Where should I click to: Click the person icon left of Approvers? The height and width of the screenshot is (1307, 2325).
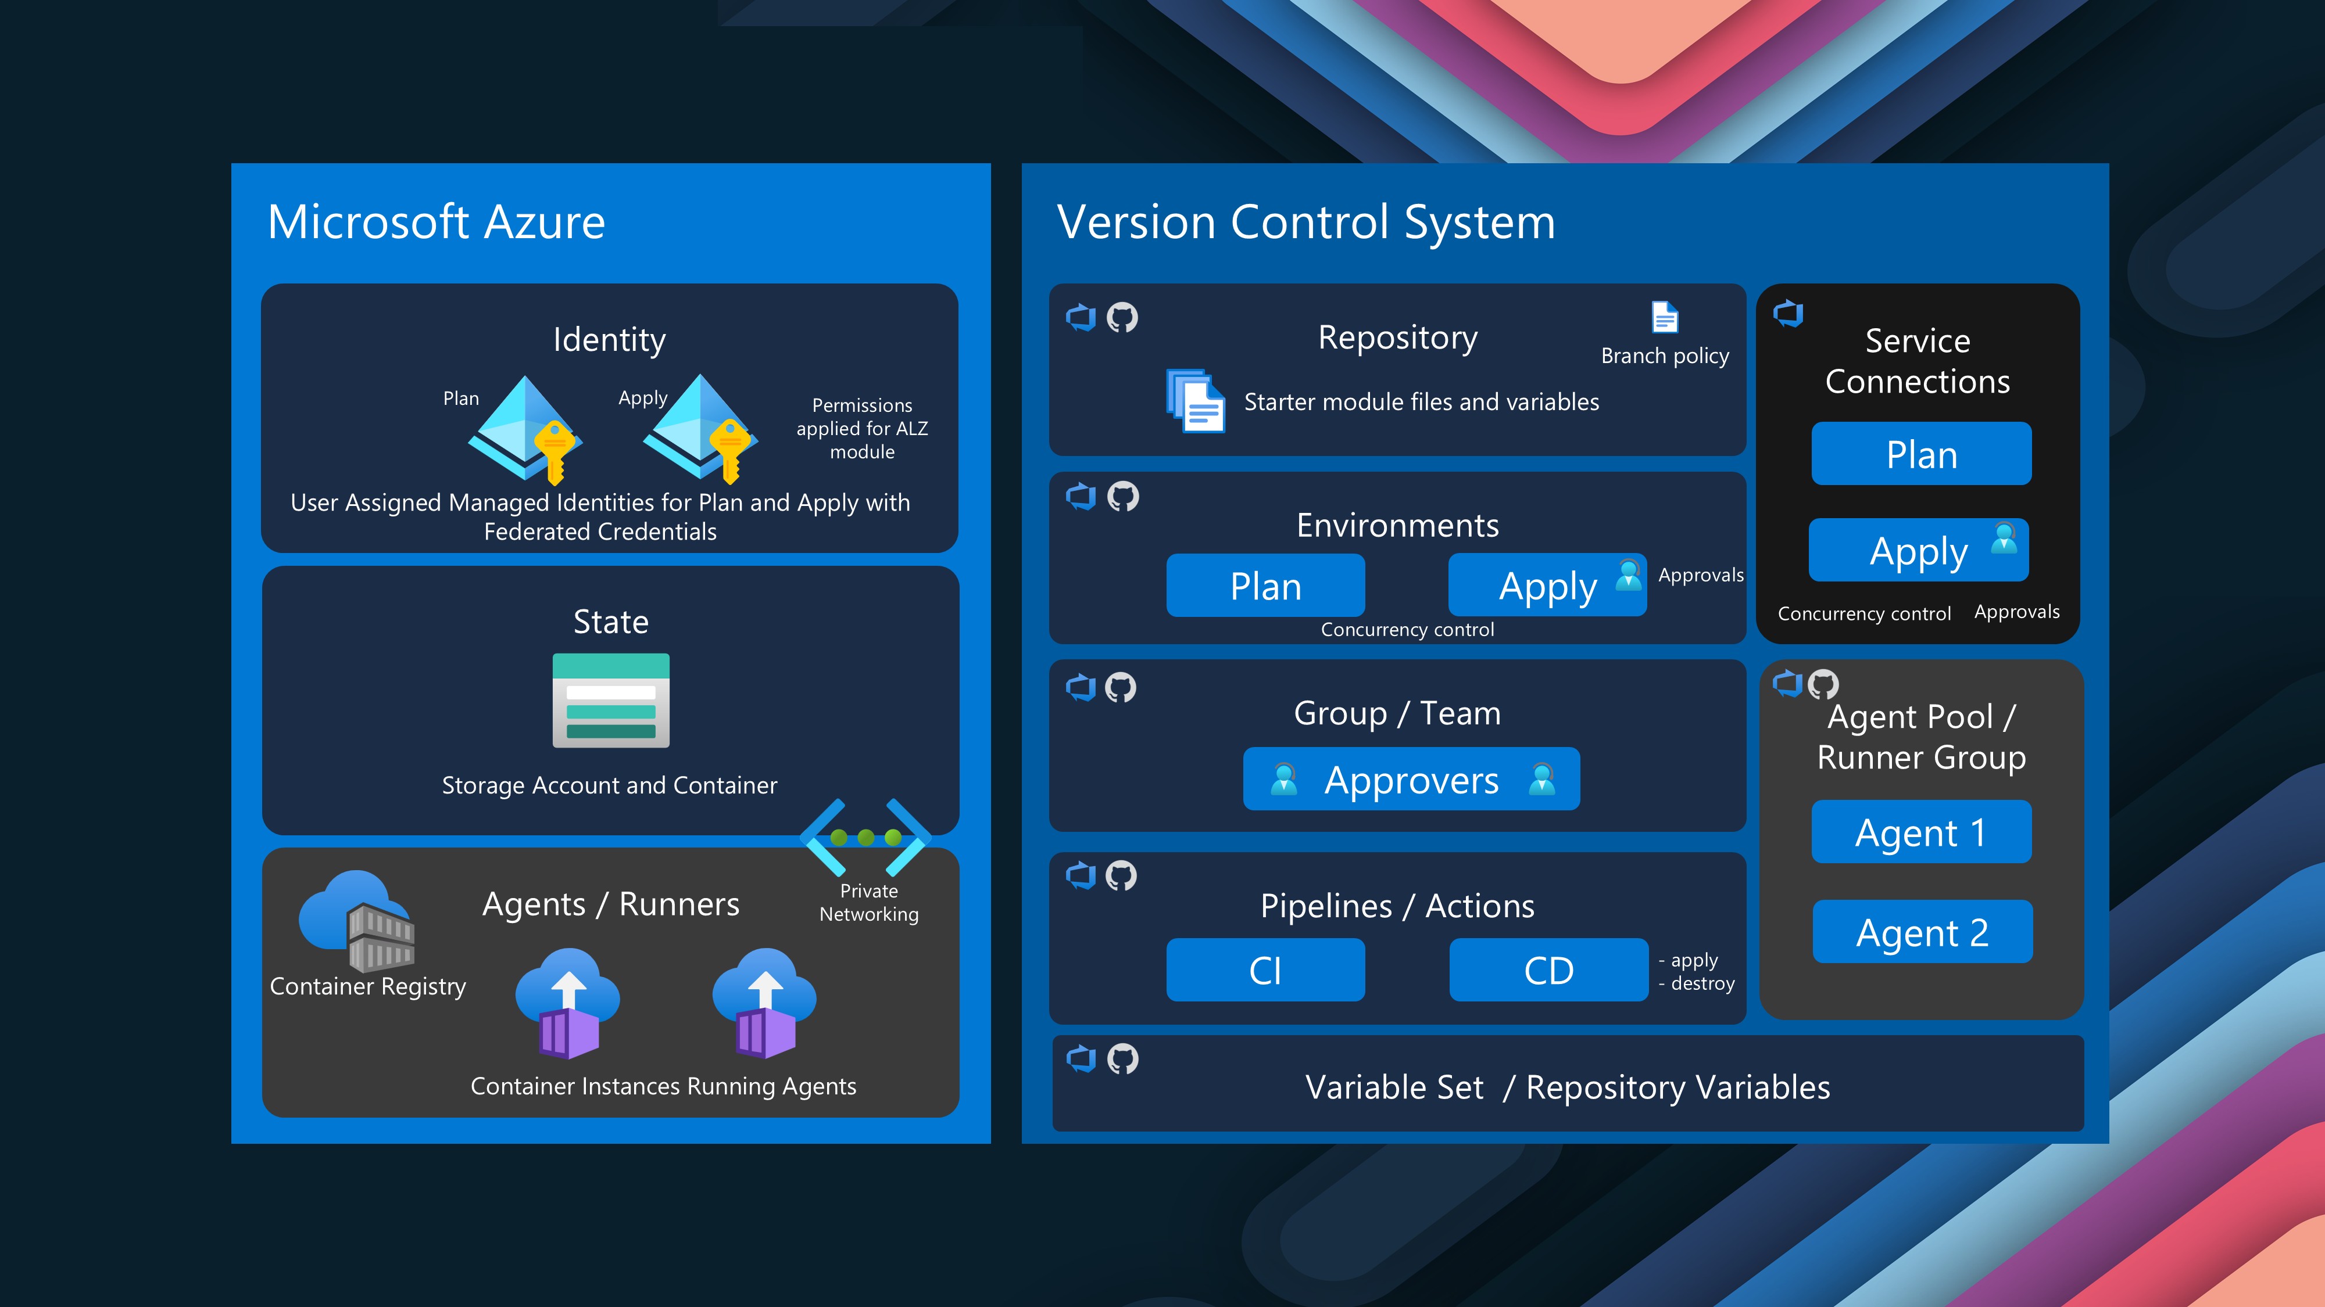[x=1283, y=778]
